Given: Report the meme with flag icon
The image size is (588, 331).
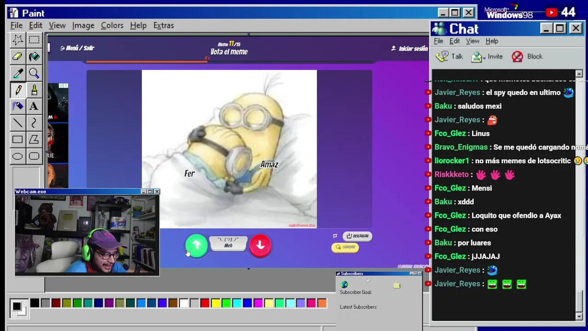Looking at the screenshot, I should coord(335,236).
